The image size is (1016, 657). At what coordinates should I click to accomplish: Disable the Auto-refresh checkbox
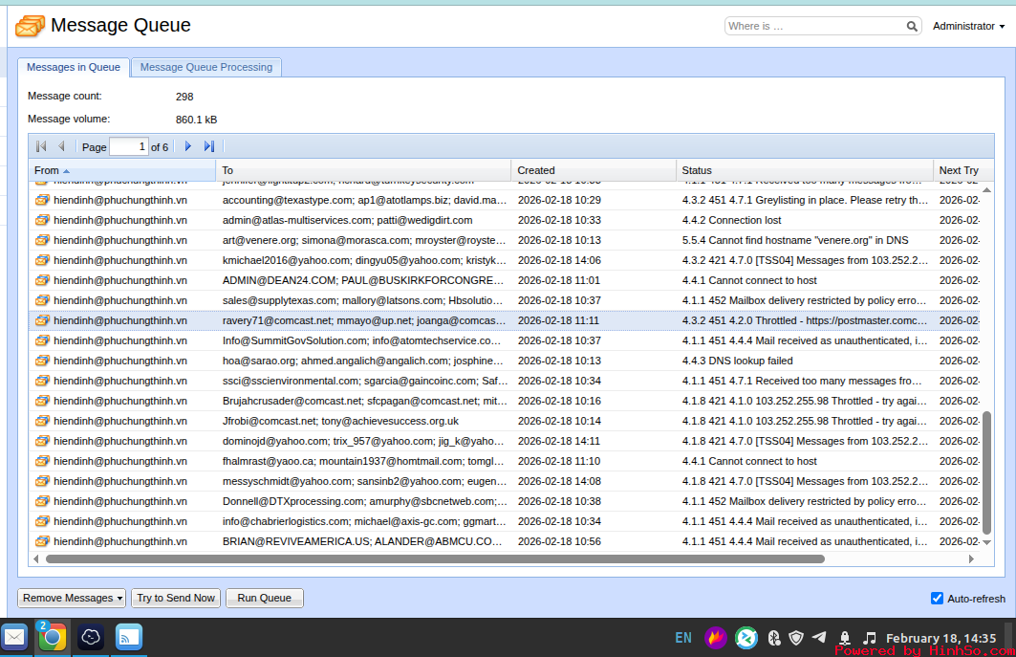tap(937, 599)
